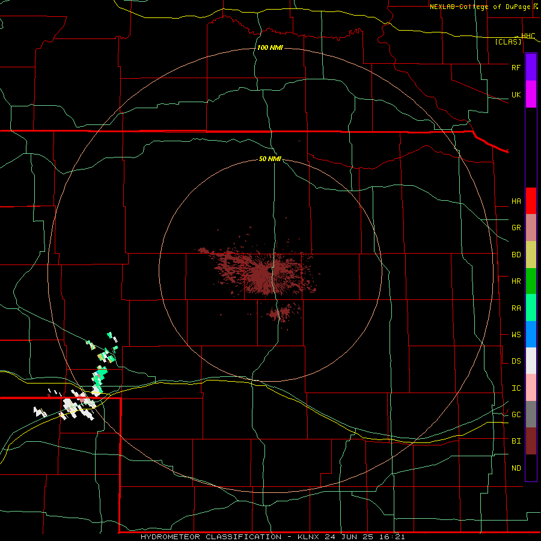Click the central dark red biological echo cluster
This screenshot has height=541, width=541.
coord(265,272)
